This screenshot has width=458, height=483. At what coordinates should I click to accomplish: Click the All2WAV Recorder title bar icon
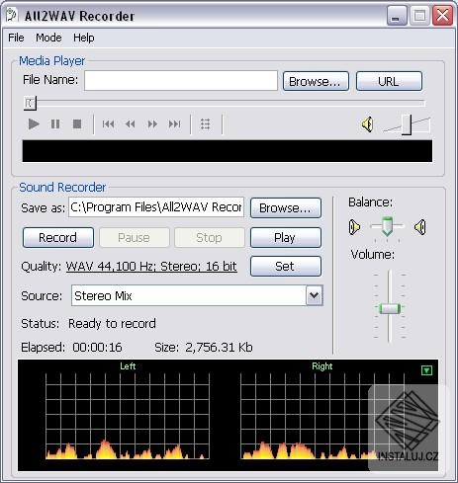[12, 15]
